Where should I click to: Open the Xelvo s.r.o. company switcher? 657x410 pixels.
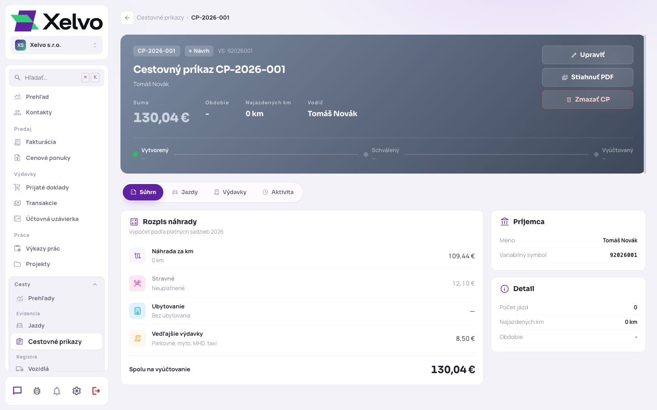point(57,45)
